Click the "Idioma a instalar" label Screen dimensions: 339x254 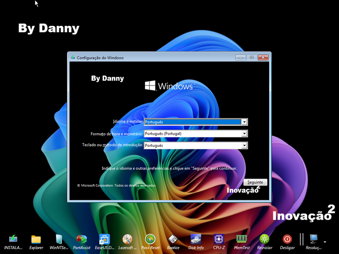pyautogui.click(x=128, y=121)
